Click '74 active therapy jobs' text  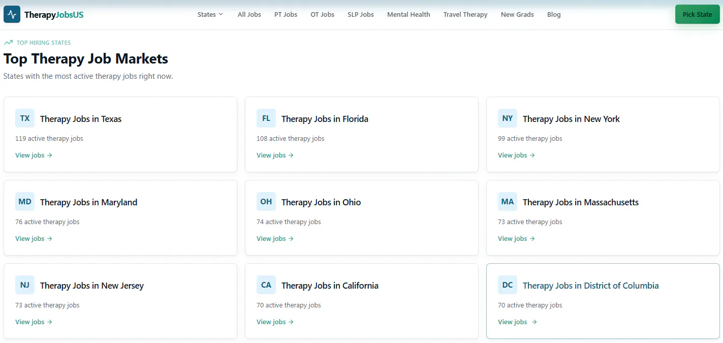coord(289,222)
